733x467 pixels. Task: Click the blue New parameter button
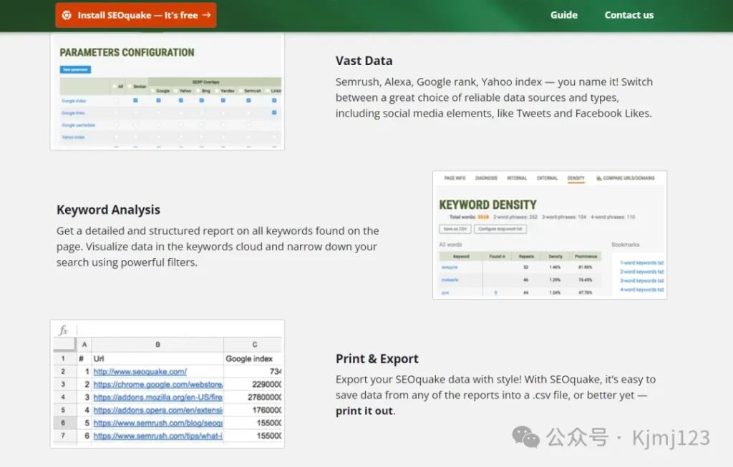(x=75, y=69)
